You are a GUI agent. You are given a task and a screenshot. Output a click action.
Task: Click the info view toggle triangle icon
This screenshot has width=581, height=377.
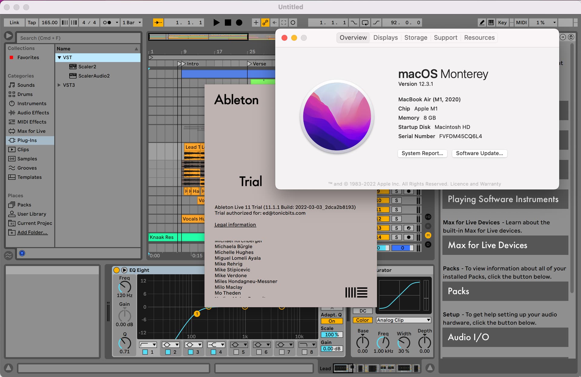9,368
